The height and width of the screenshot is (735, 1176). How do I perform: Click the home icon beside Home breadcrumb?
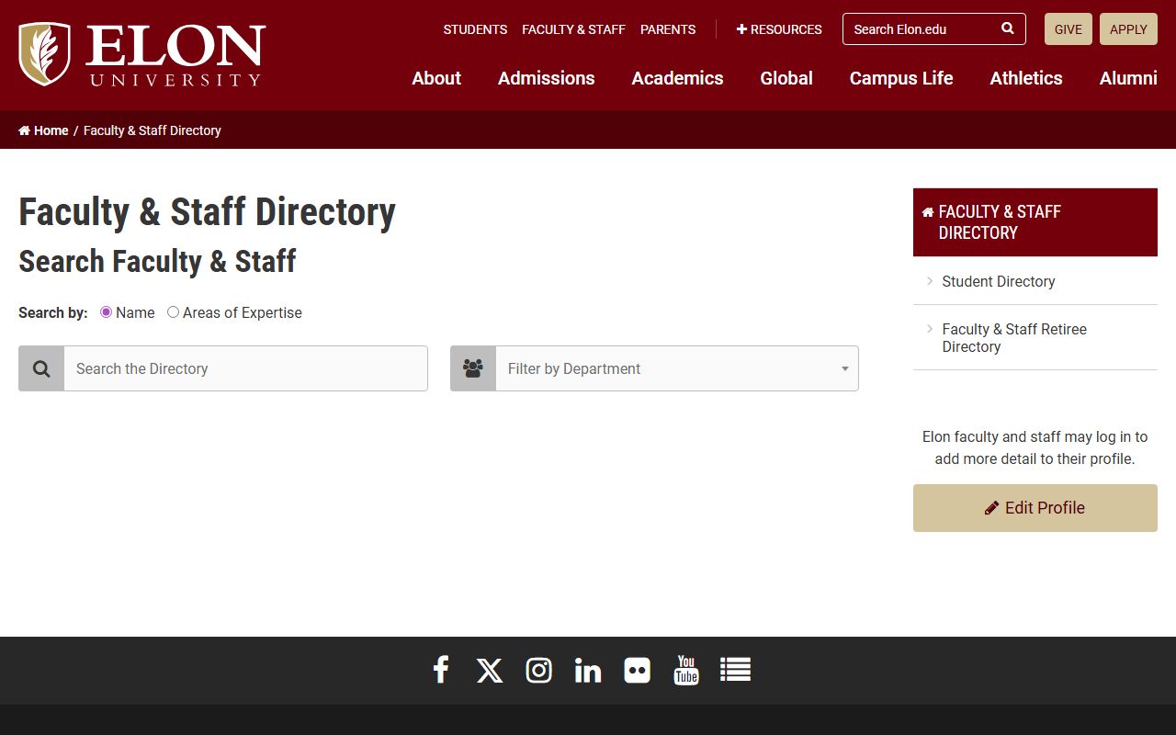(25, 130)
